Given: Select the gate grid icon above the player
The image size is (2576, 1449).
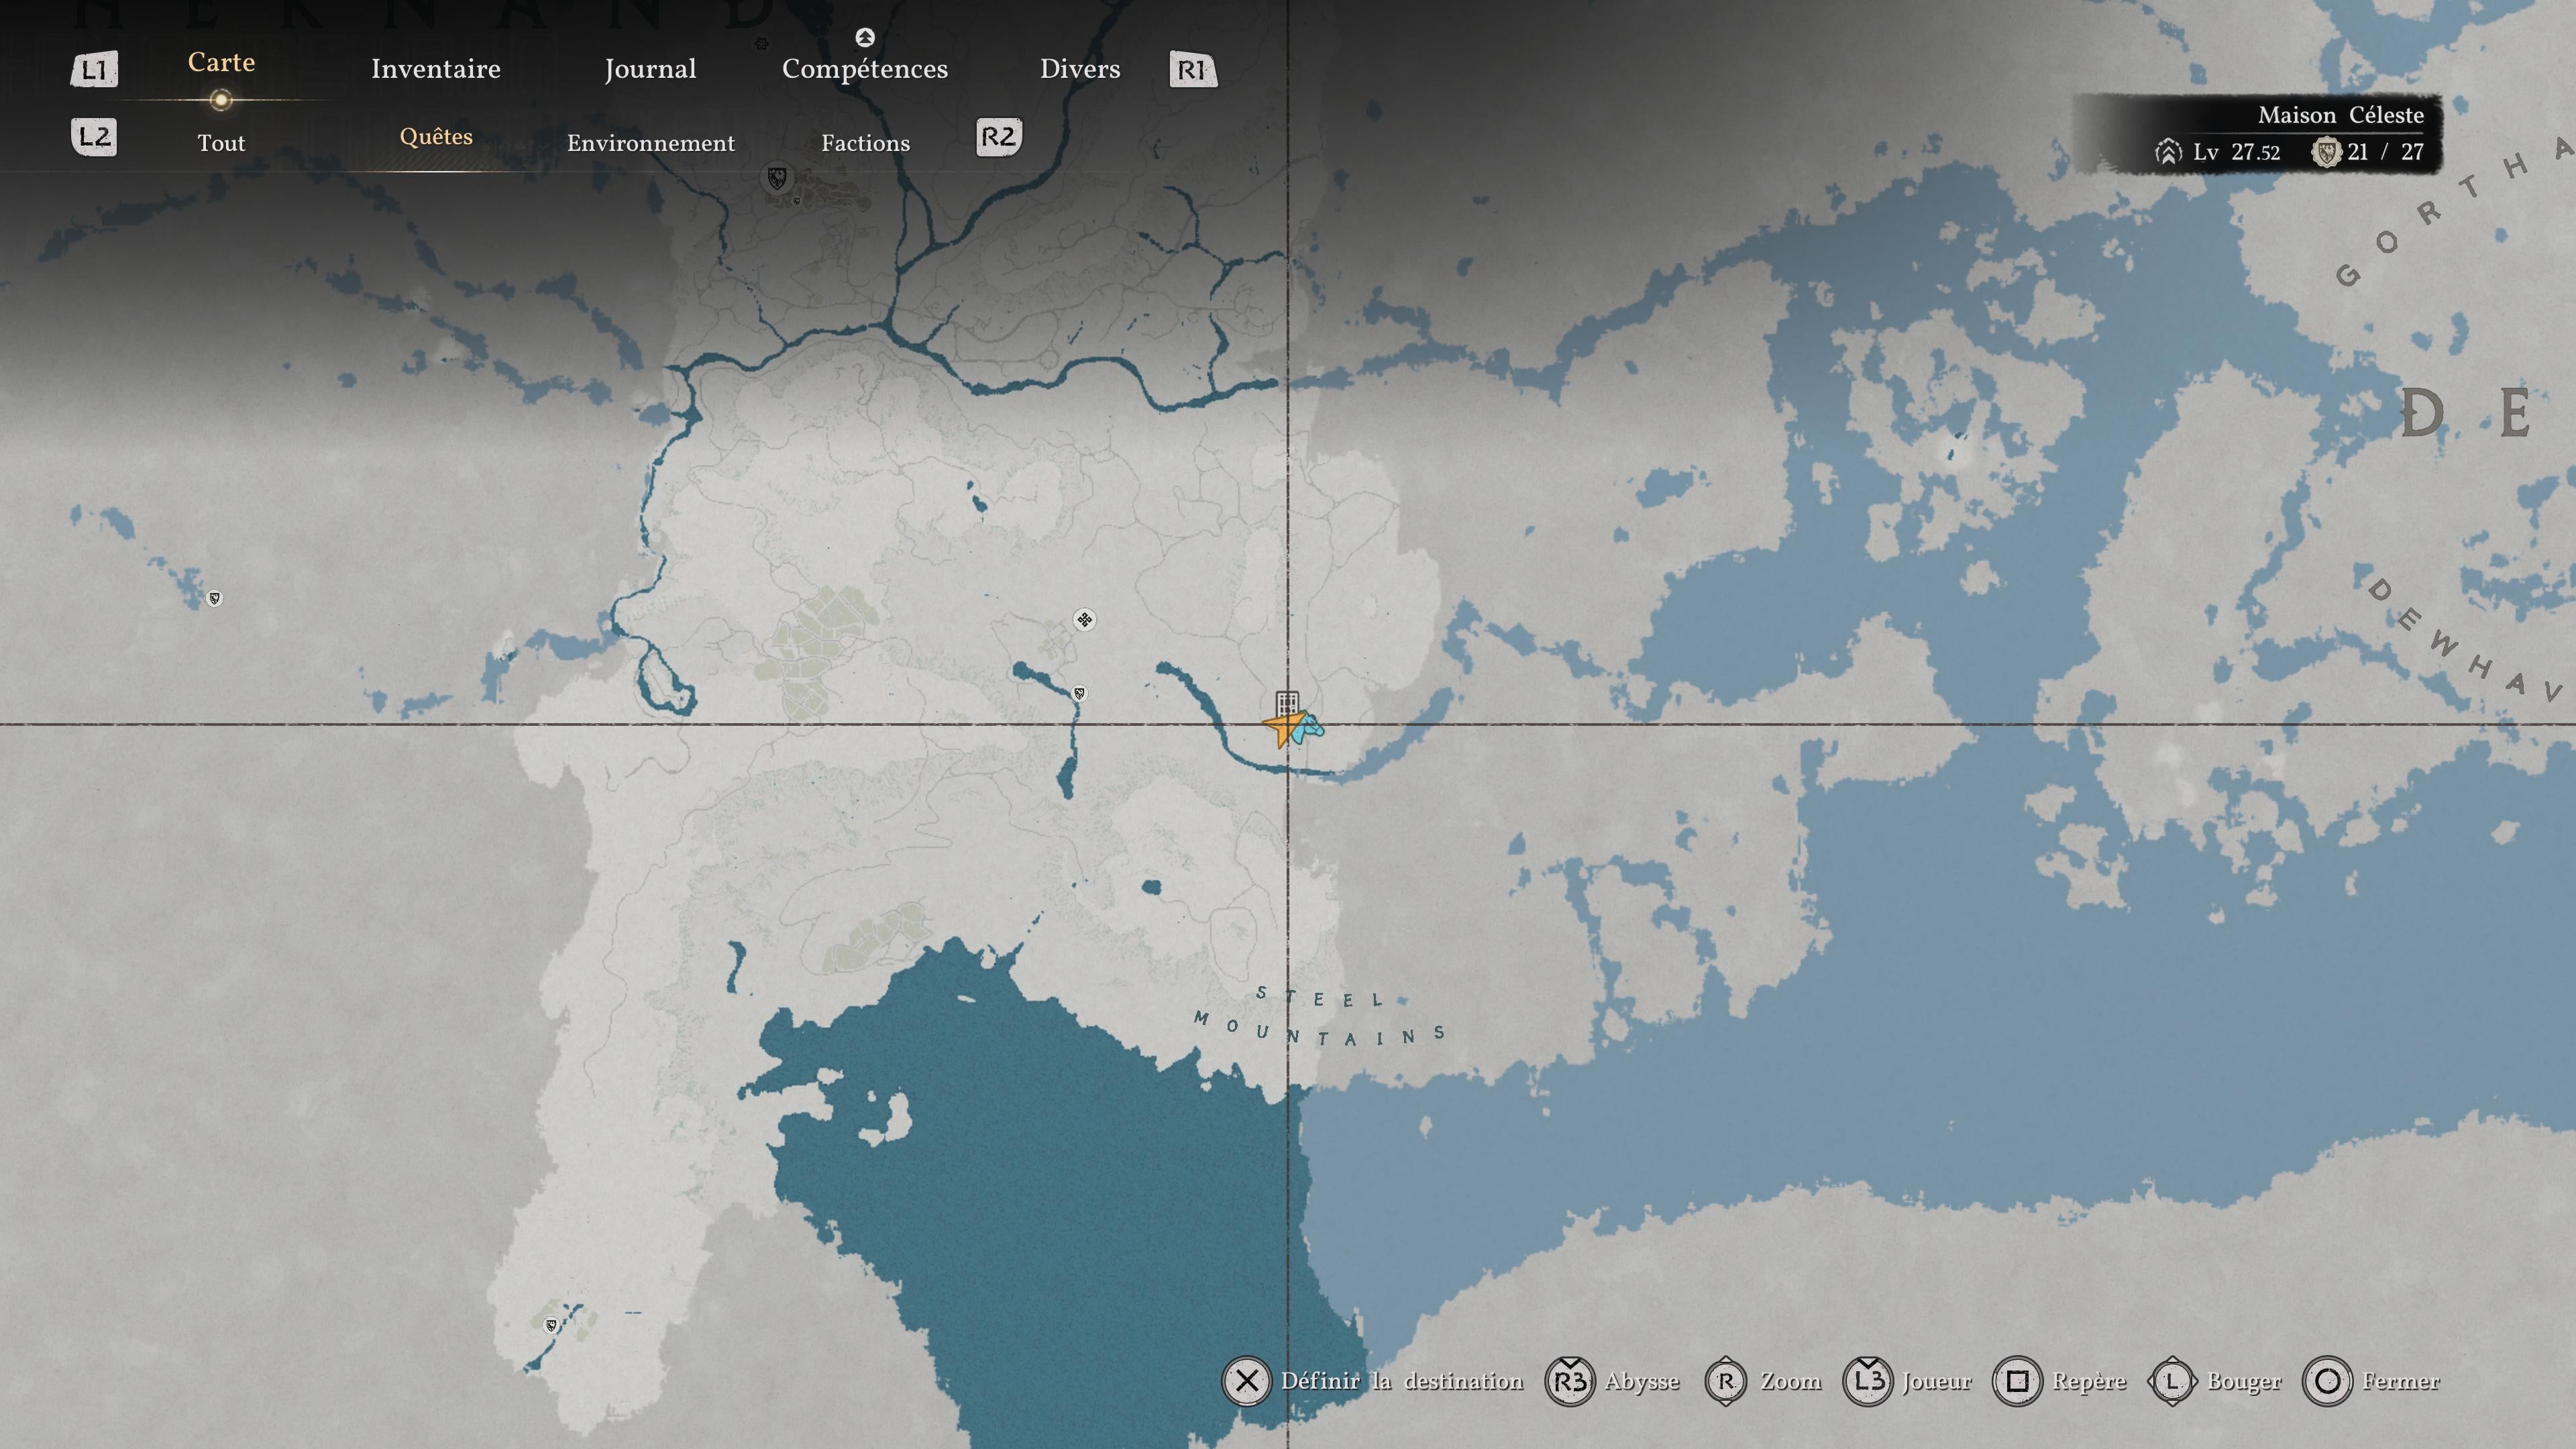Looking at the screenshot, I should [x=1287, y=703].
